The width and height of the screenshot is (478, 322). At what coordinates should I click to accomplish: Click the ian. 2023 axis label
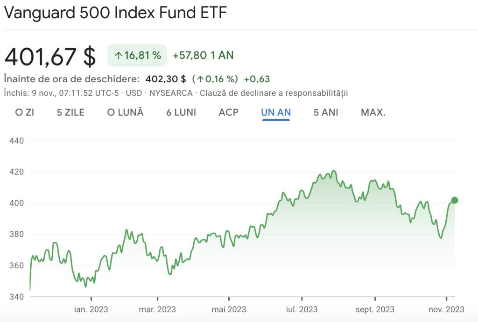coord(91,309)
